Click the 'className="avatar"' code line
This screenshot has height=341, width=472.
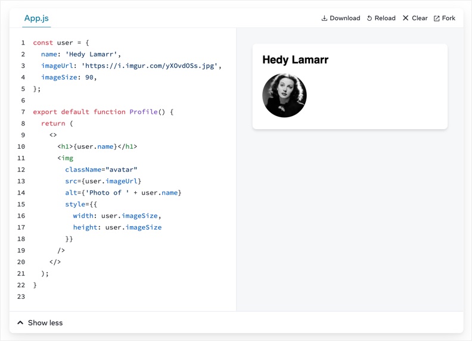[101, 170]
